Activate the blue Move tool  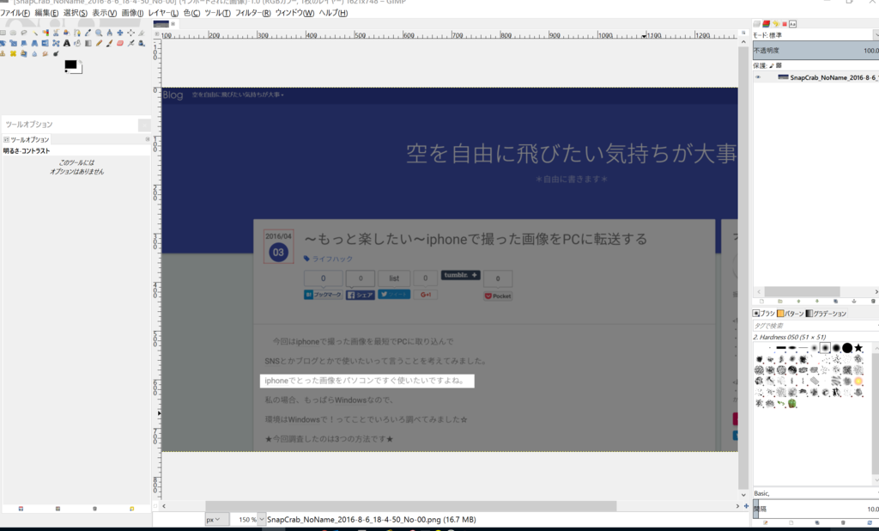pos(120,33)
